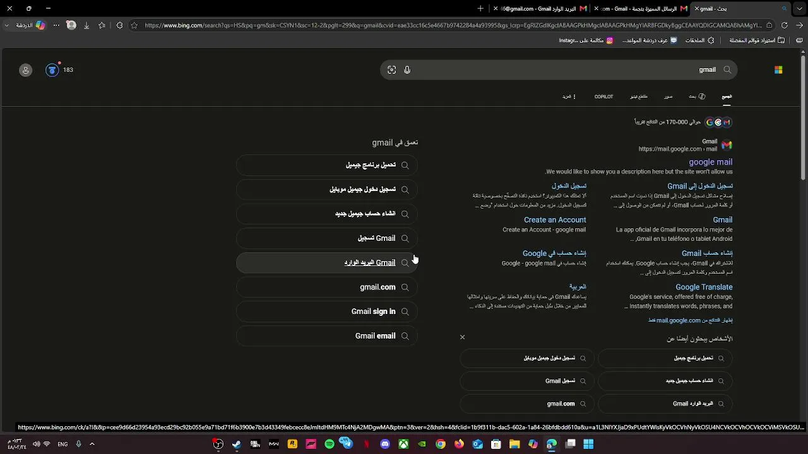808x454 pixels.
Task: Open the Create an Account link
Action: tap(555, 220)
